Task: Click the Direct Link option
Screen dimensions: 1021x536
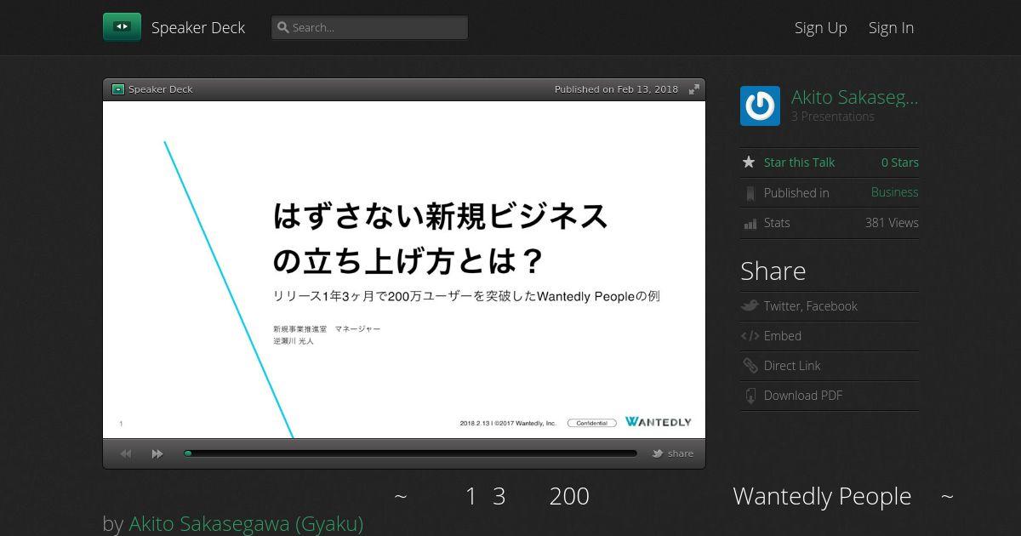Action: pos(792,366)
